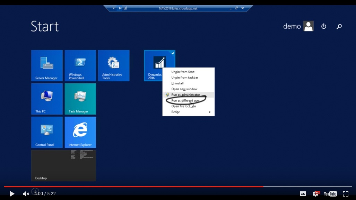Launch the Windows PowerShell tile
Image resolution: width=356 pixels, height=200 pixels.
point(80,65)
